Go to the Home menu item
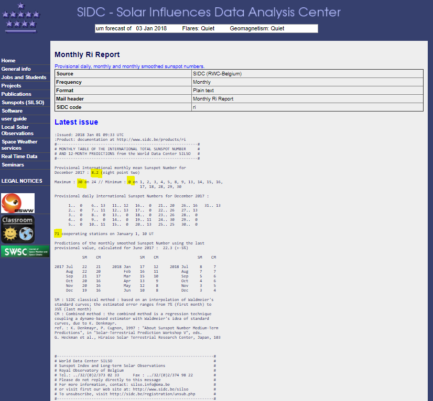Viewport: 433px width, 401px height. tap(8, 61)
